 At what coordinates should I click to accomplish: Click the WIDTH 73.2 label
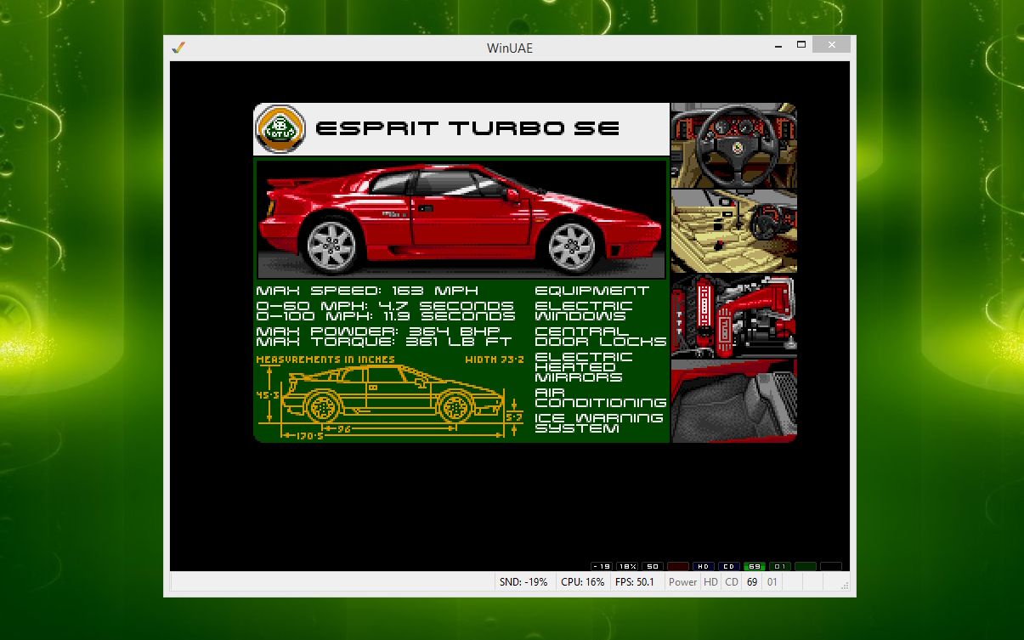[494, 360]
